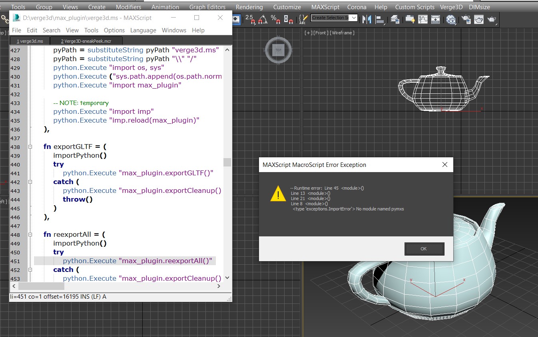
Task: Click the 'No module named pymxs' error text
Action: 380,209
